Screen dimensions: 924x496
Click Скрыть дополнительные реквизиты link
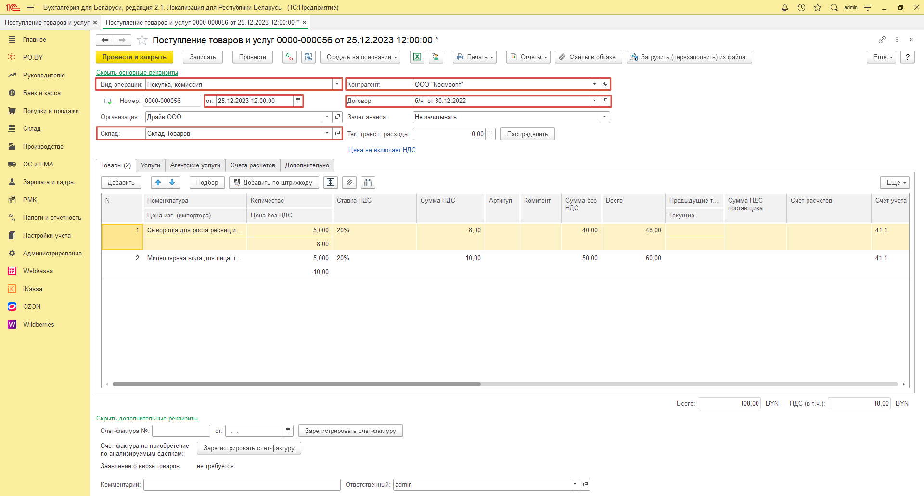point(147,418)
